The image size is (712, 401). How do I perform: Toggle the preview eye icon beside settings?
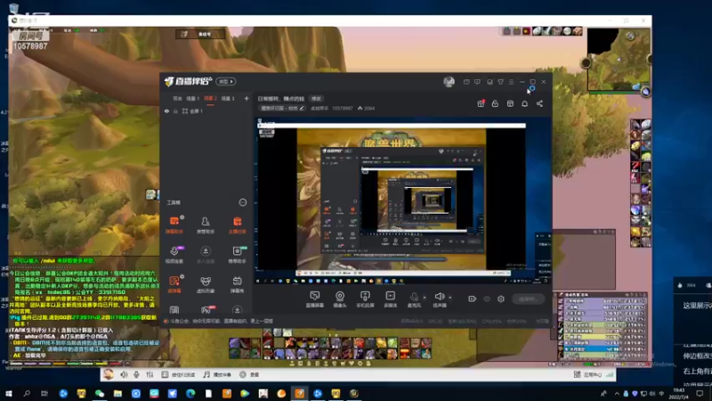(487, 299)
